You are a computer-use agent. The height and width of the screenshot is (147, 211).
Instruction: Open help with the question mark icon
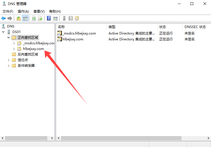pos(49,19)
